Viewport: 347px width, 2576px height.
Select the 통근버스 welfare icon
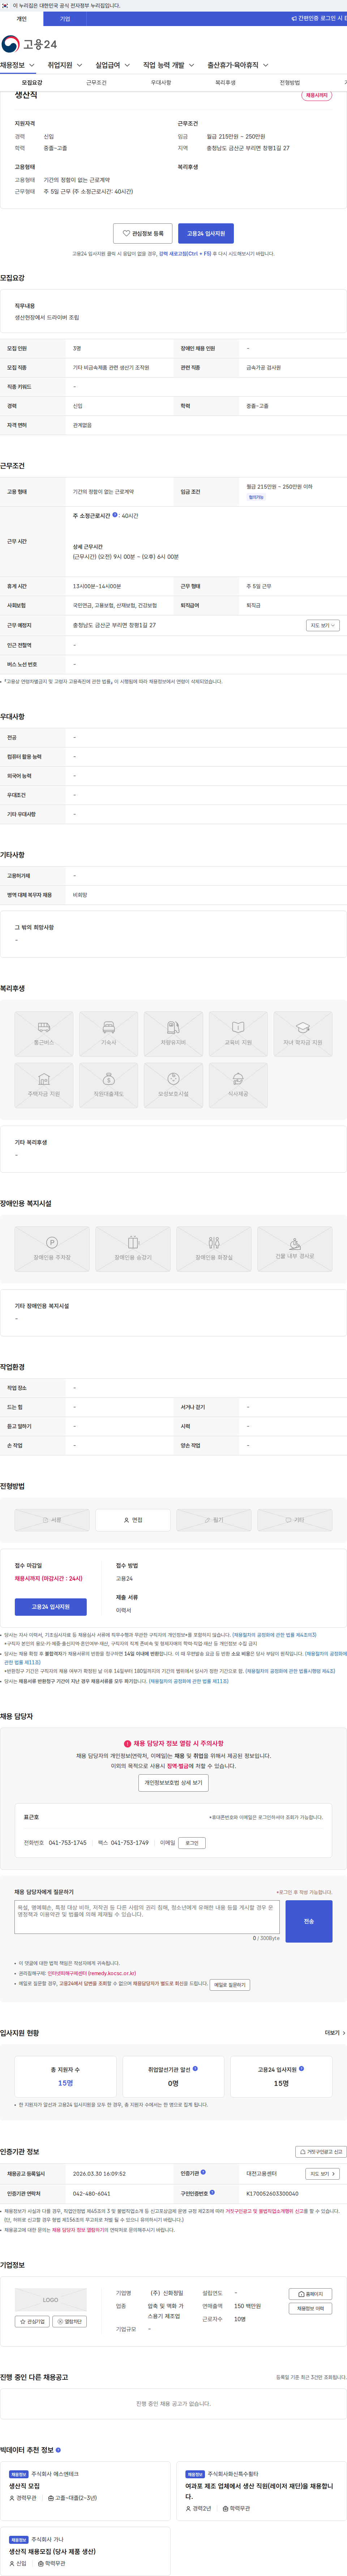coord(44,1034)
